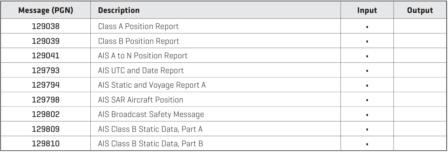Select PGN 129809 cell
Image resolution: width=448 pixels, height=152 pixels.
(x=46, y=129)
